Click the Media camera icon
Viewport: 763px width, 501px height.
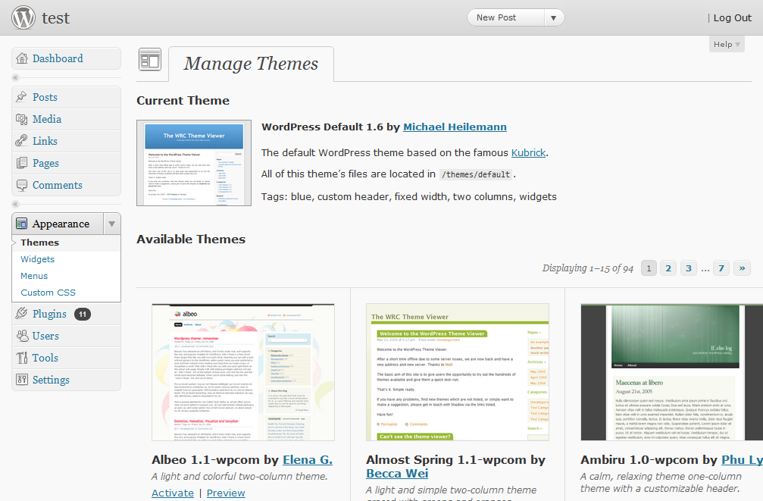(21, 119)
